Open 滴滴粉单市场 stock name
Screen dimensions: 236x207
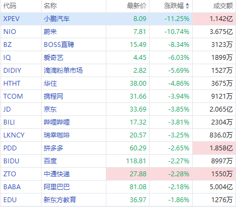pos(63,71)
